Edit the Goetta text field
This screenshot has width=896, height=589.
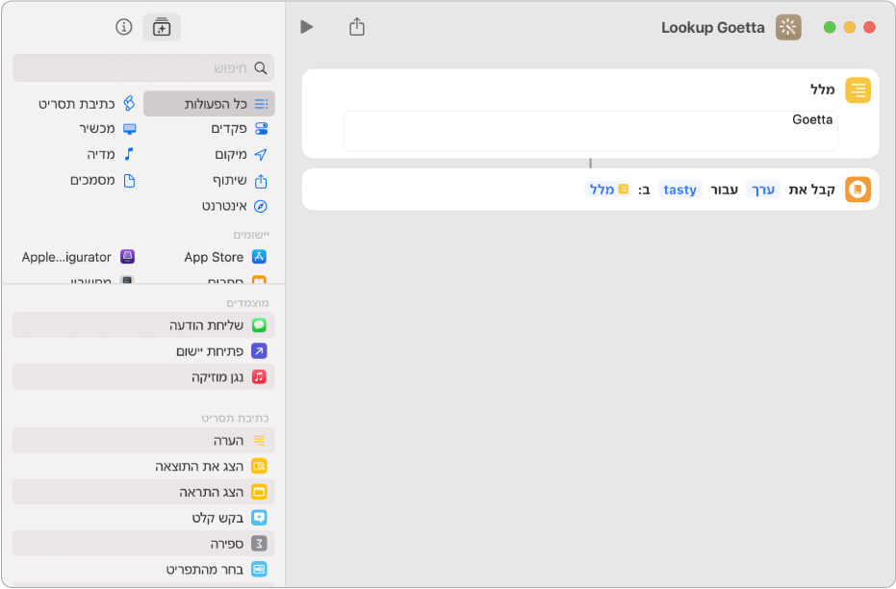click(x=590, y=131)
